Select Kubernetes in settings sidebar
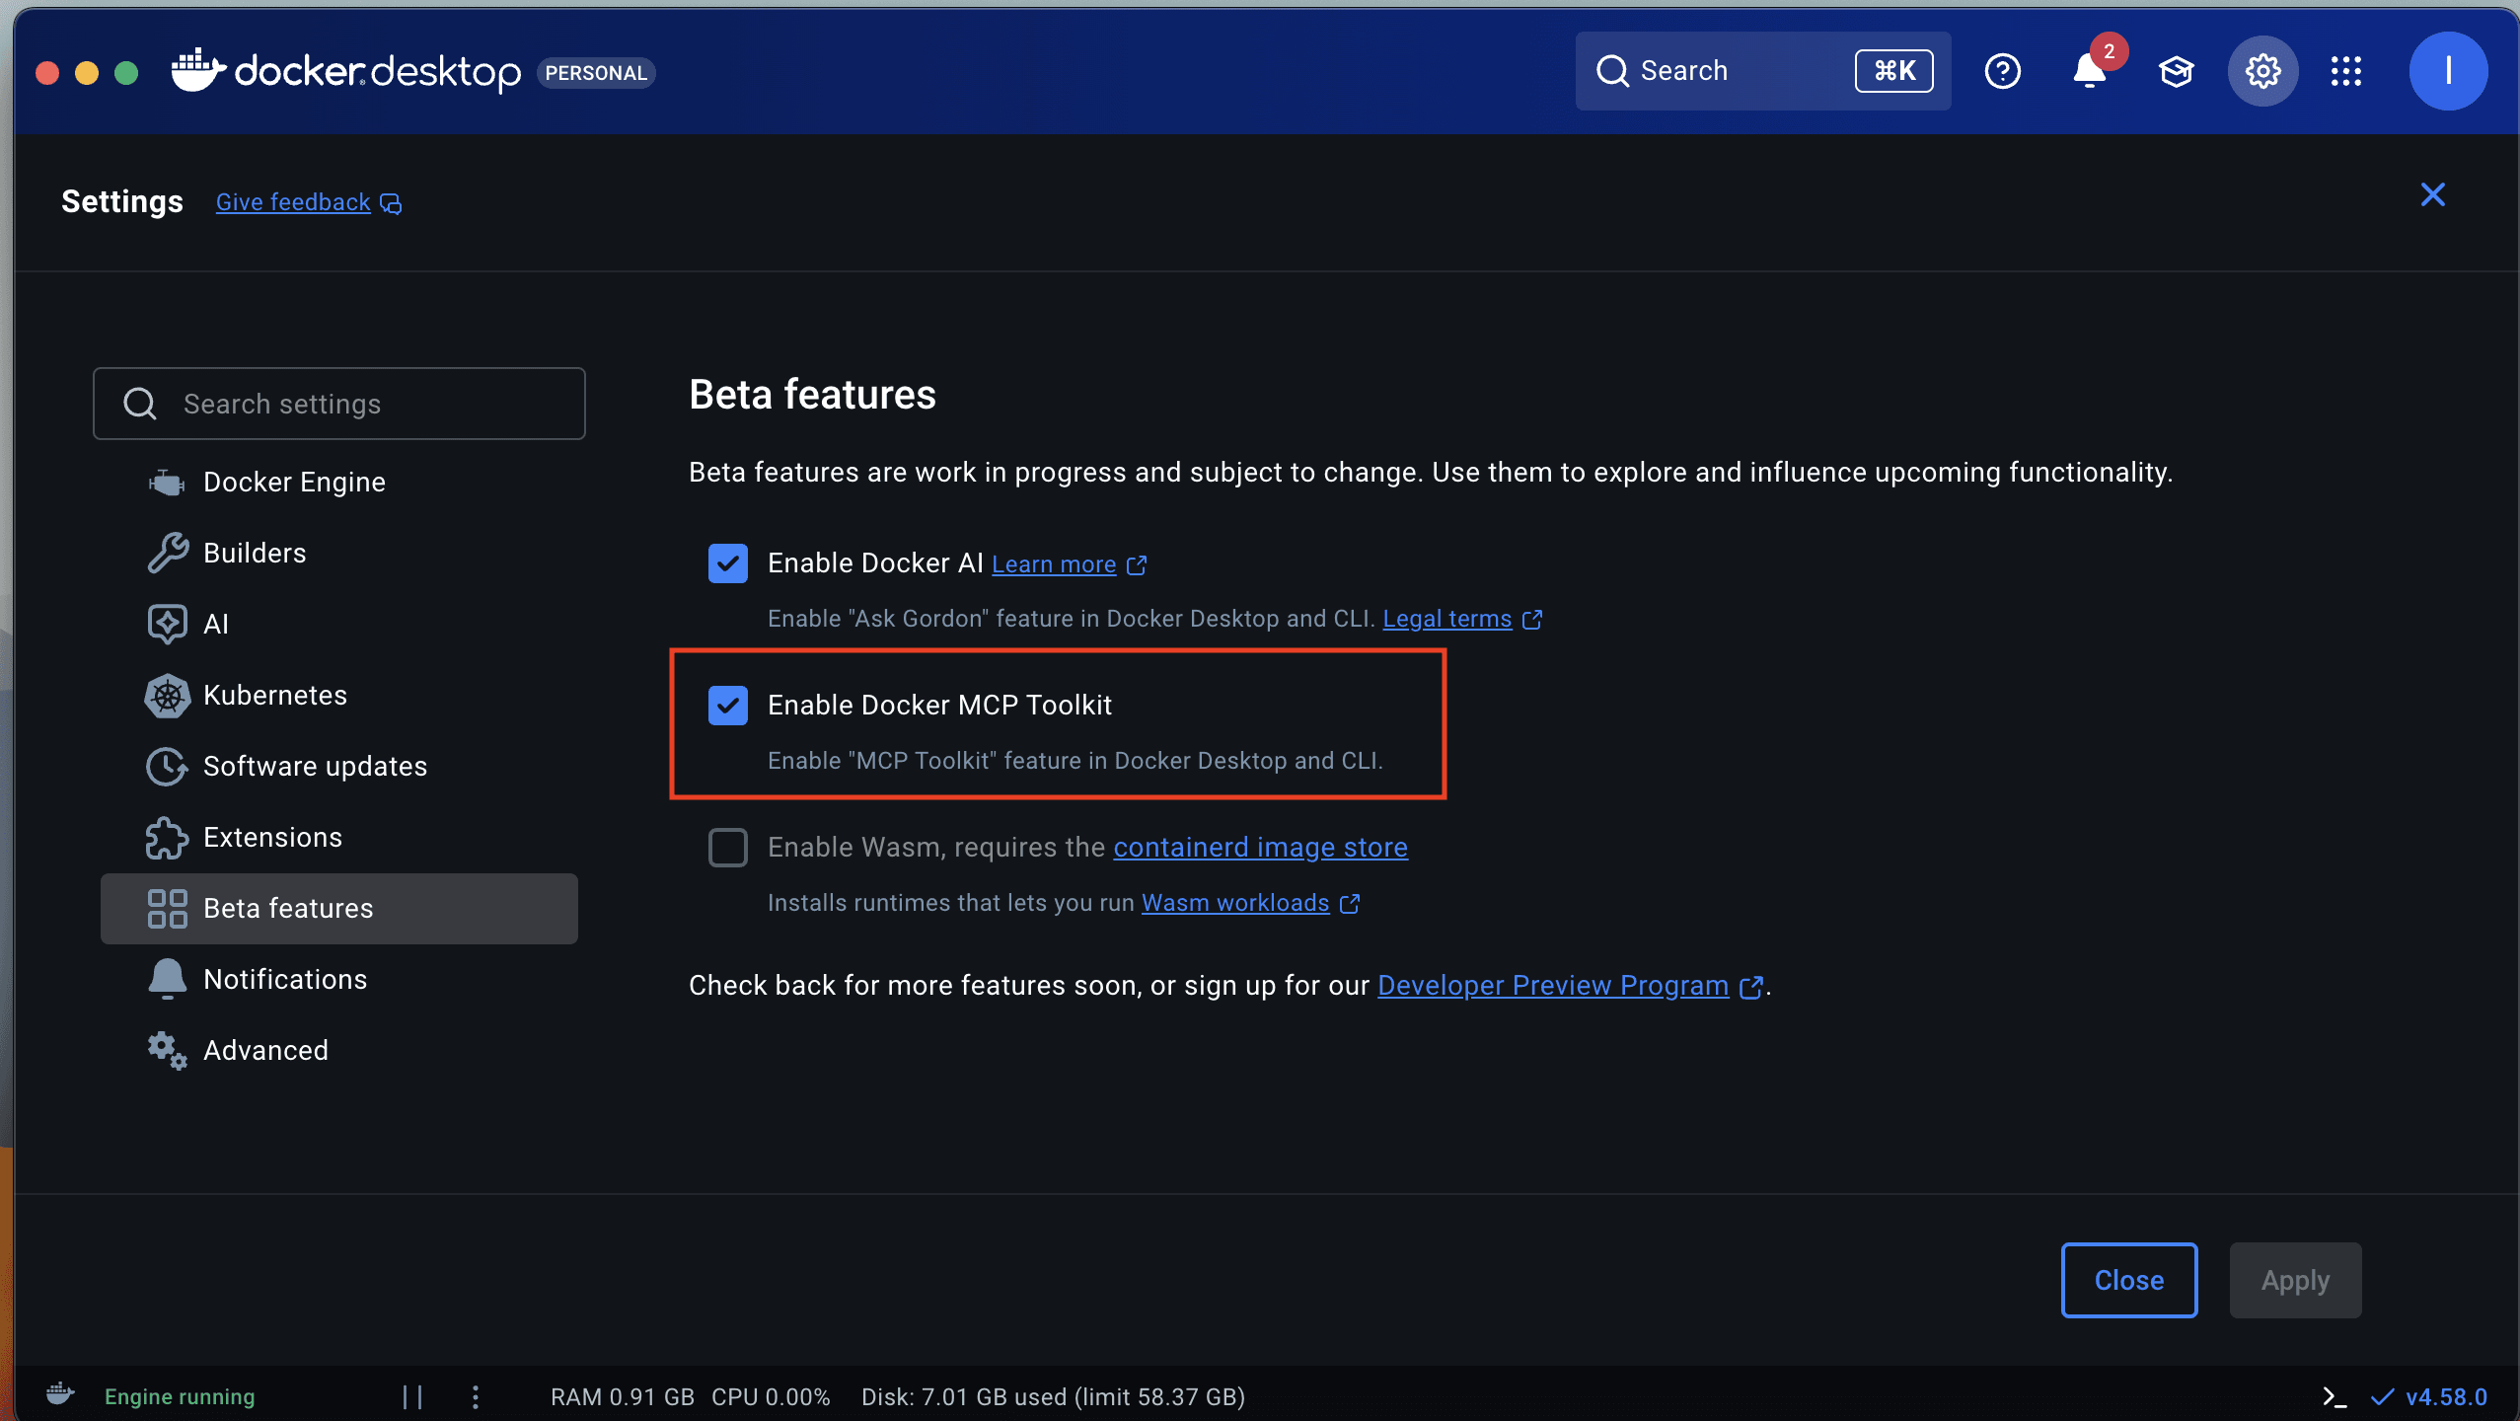This screenshot has height=1421, width=2520. pyautogui.click(x=274, y=696)
